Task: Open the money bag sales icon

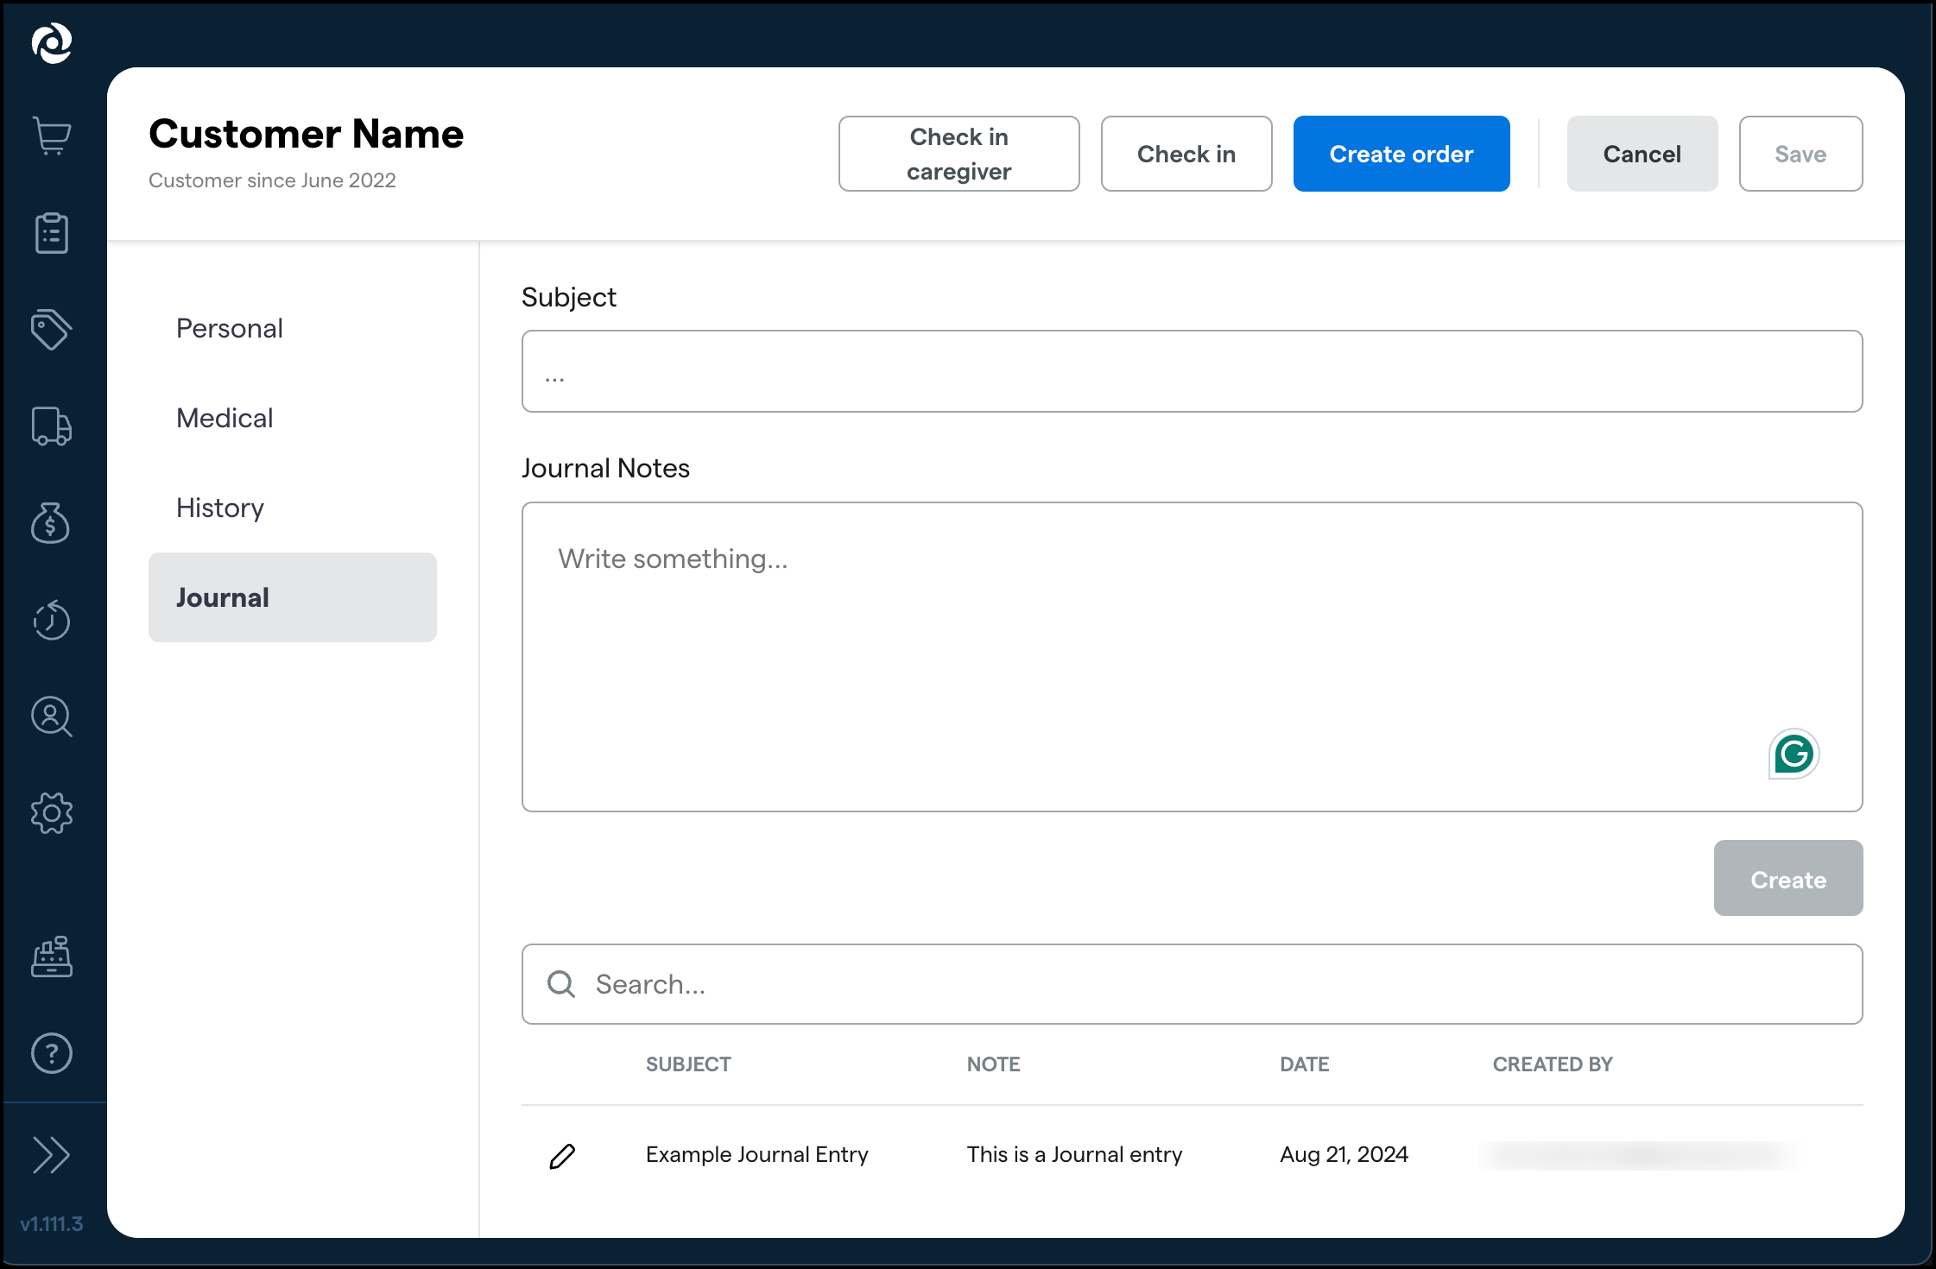Action: pos(51,524)
